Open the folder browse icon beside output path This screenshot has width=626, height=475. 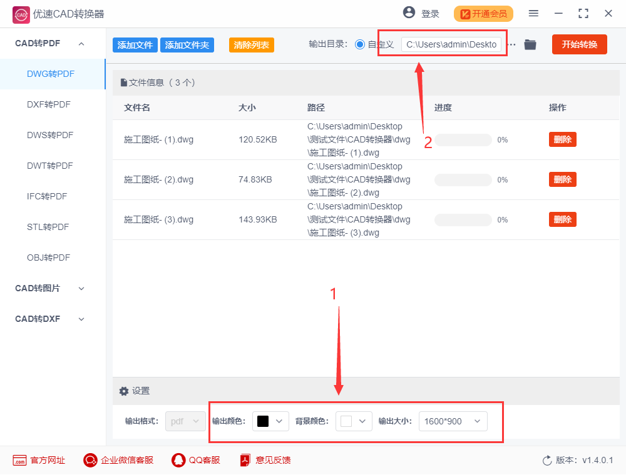coord(530,44)
